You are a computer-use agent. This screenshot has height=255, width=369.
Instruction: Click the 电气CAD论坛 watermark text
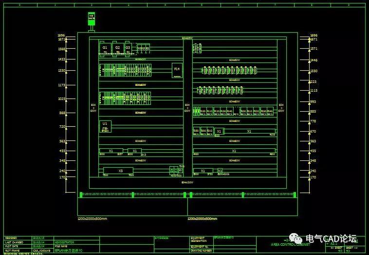click(x=331, y=239)
